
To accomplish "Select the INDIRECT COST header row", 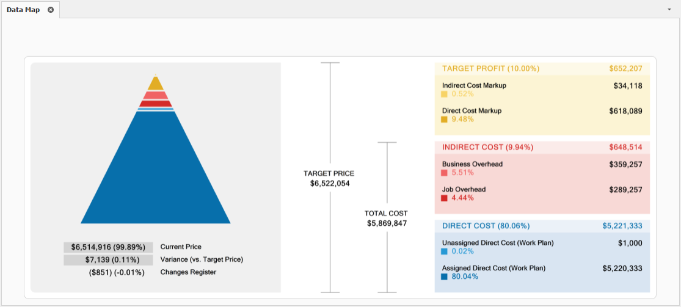I will [542, 147].
